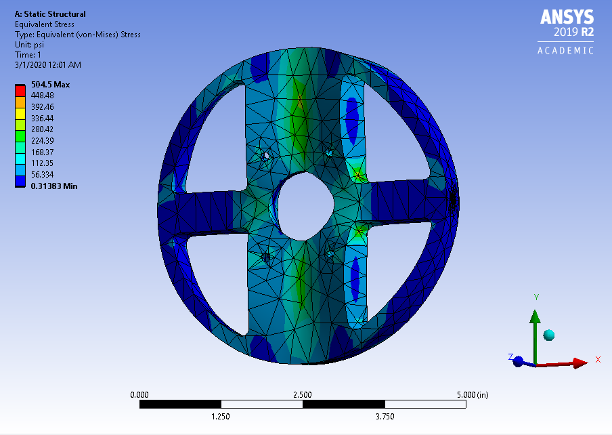Viewport: 612px width, 435px height.
Task: Click the '2.500' scale ruler label
Action: coord(303,395)
